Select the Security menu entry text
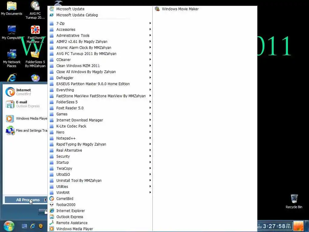 tap(63, 156)
